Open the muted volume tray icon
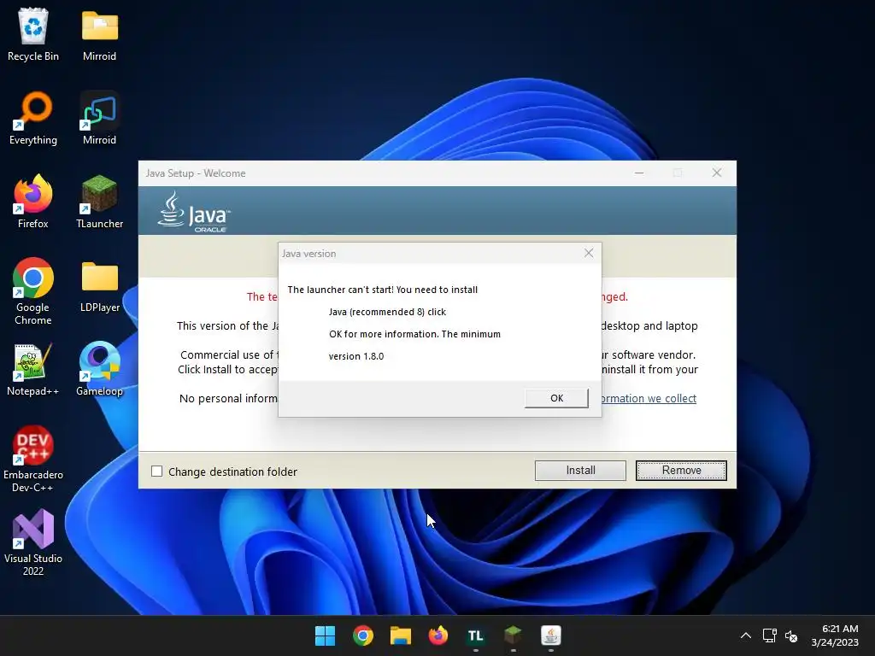This screenshot has height=656, width=875. (791, 635)
